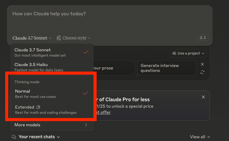
Task: Open the Use a project dropdown
Action: point(188,53)
